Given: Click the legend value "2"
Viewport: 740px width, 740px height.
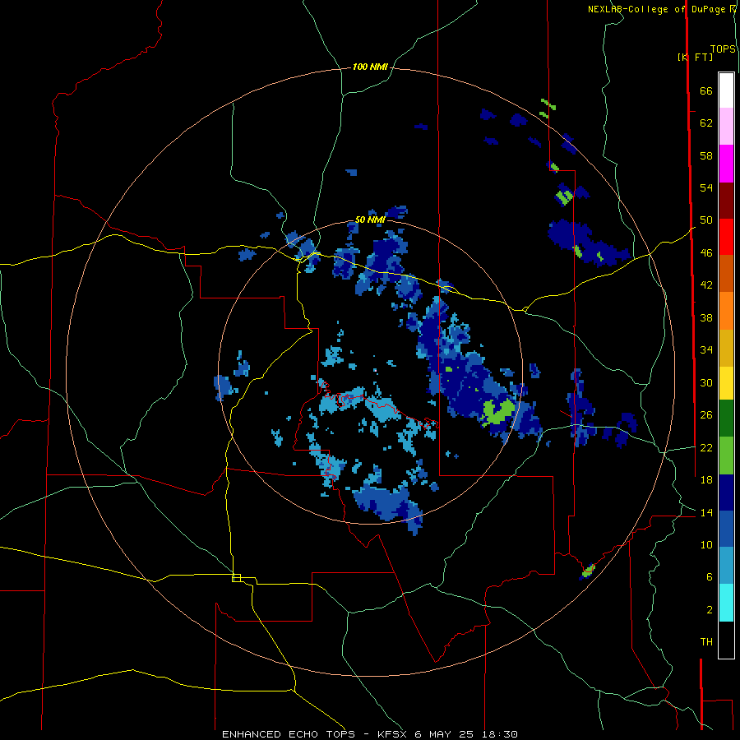Looking at the screenshot, I should click(x=710, y=610).
